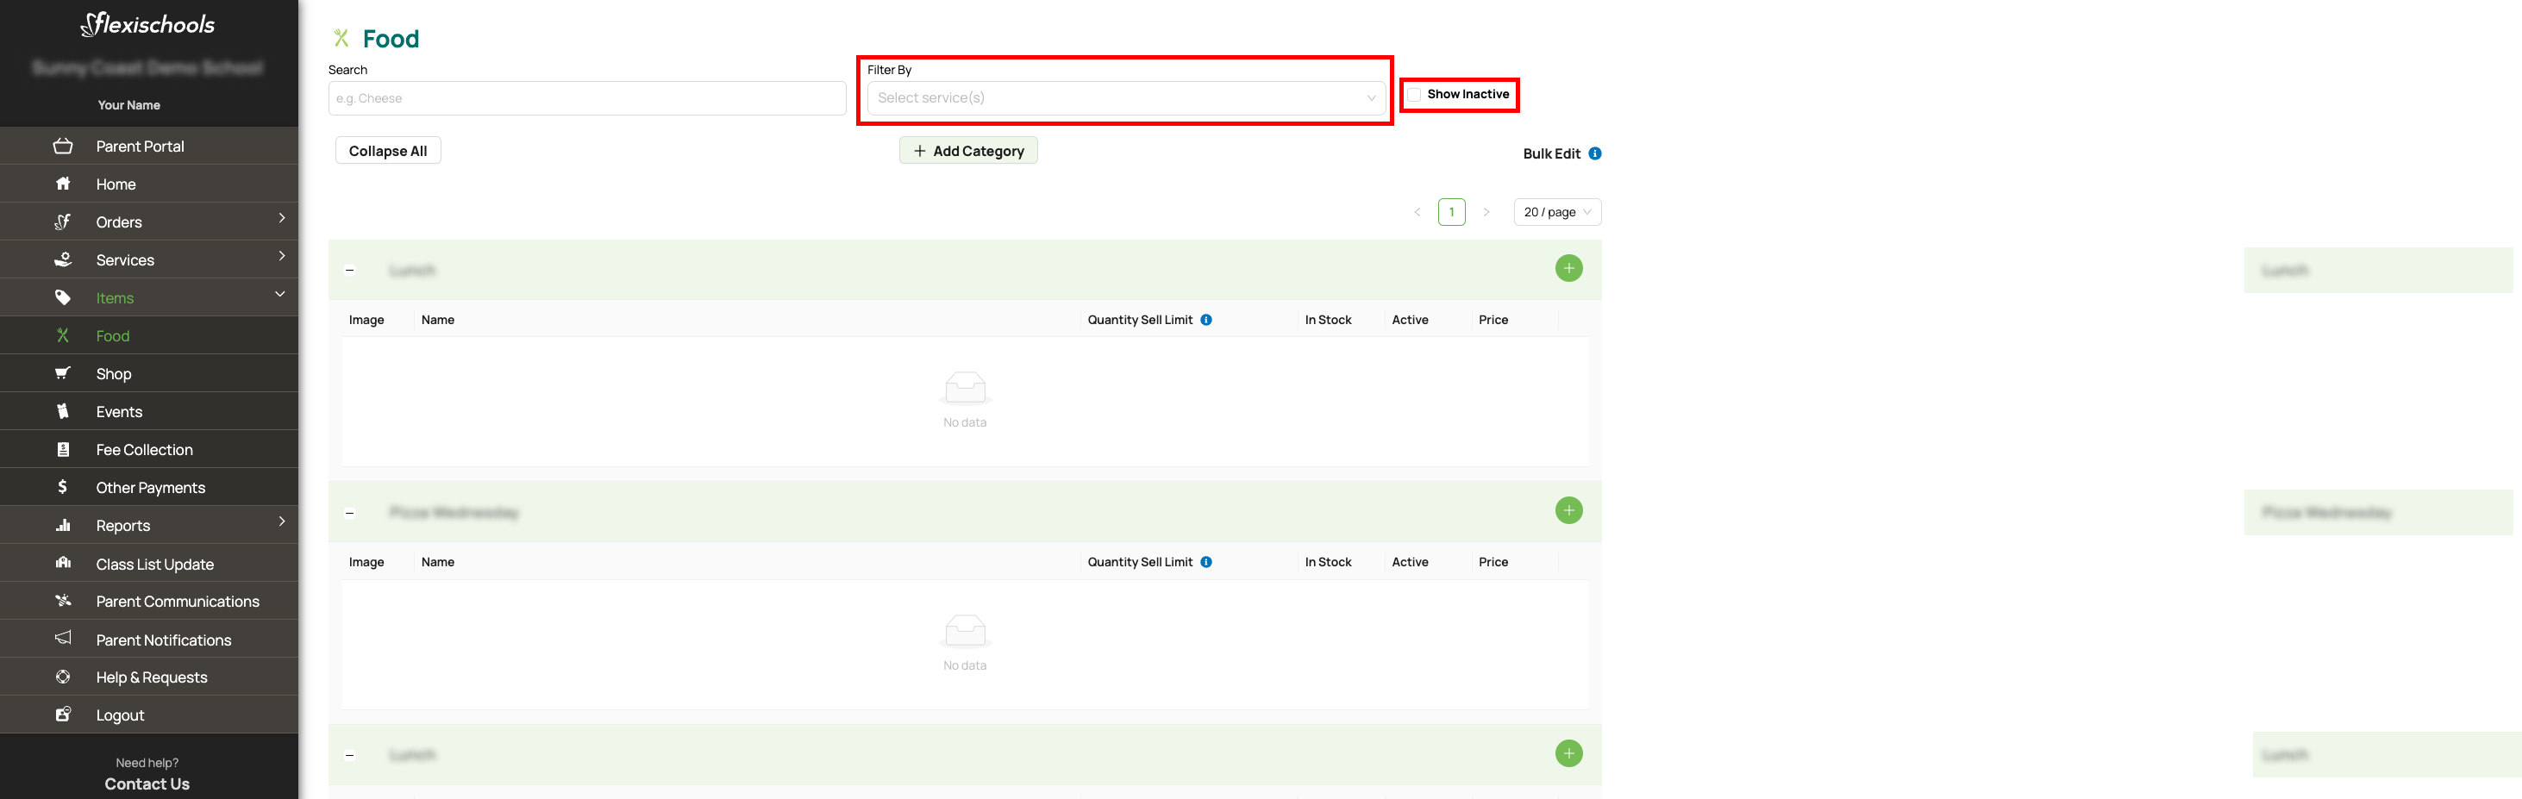The height and width of the screenshot is (799, 2522).
Task: Open the 20 / page size dropdown
Action: [1556, 213]
